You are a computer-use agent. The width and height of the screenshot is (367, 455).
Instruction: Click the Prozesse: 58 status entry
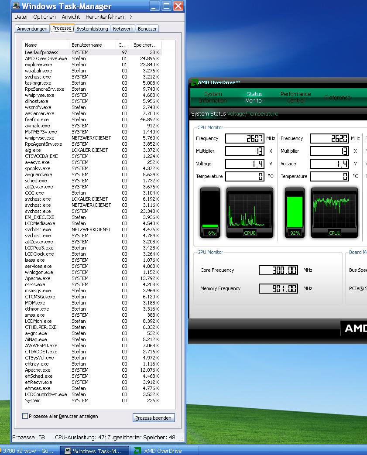[28, 437]
